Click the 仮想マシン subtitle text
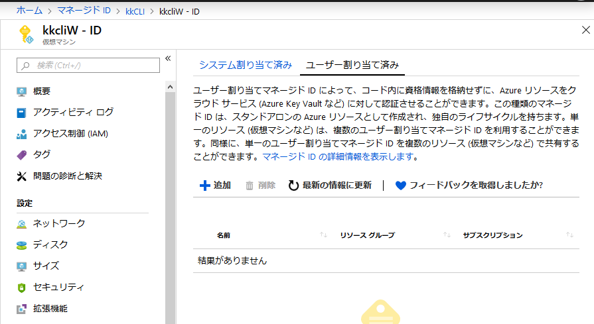This screenshot has height=324, width=594. pos(59,42)
